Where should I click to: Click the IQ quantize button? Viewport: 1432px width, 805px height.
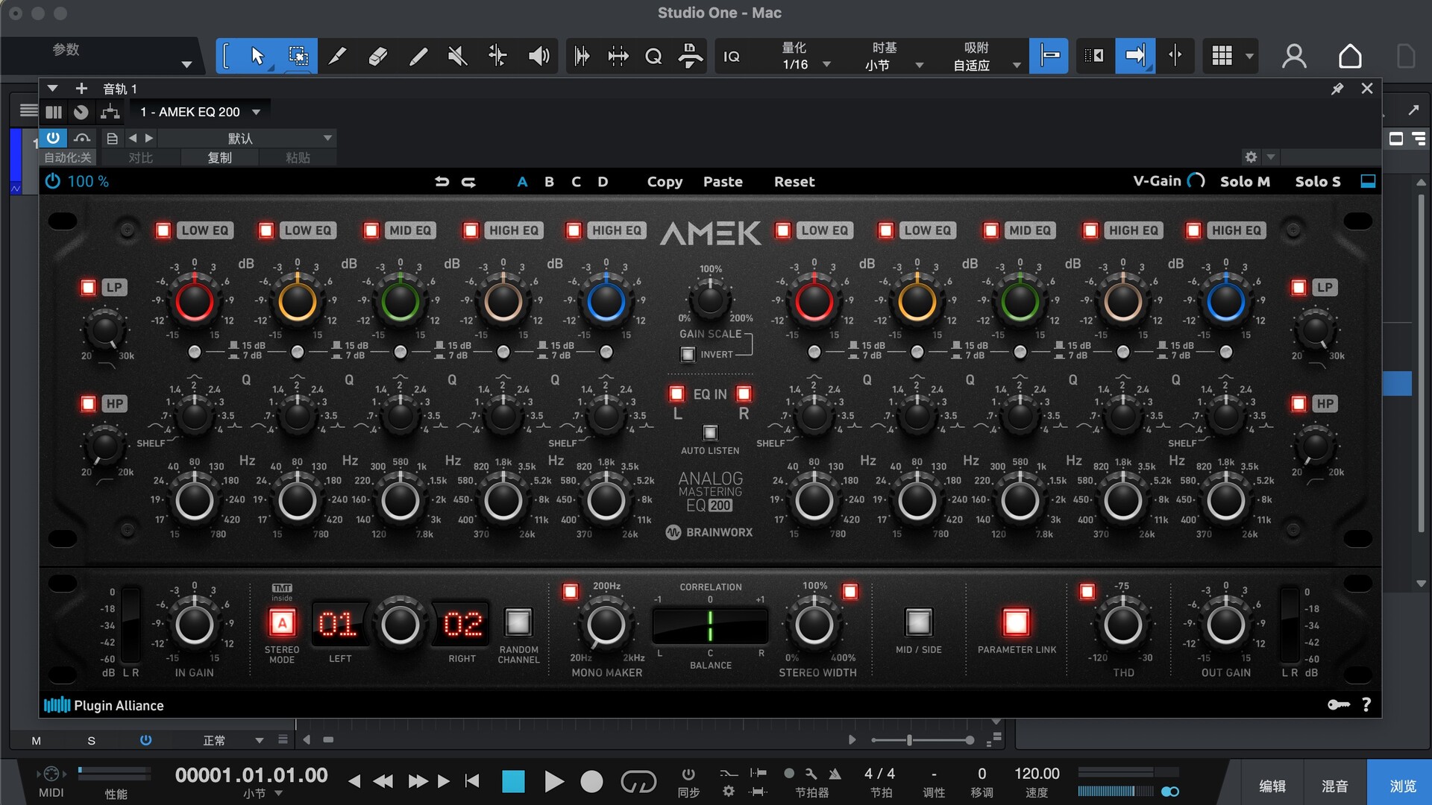(732, 57)
